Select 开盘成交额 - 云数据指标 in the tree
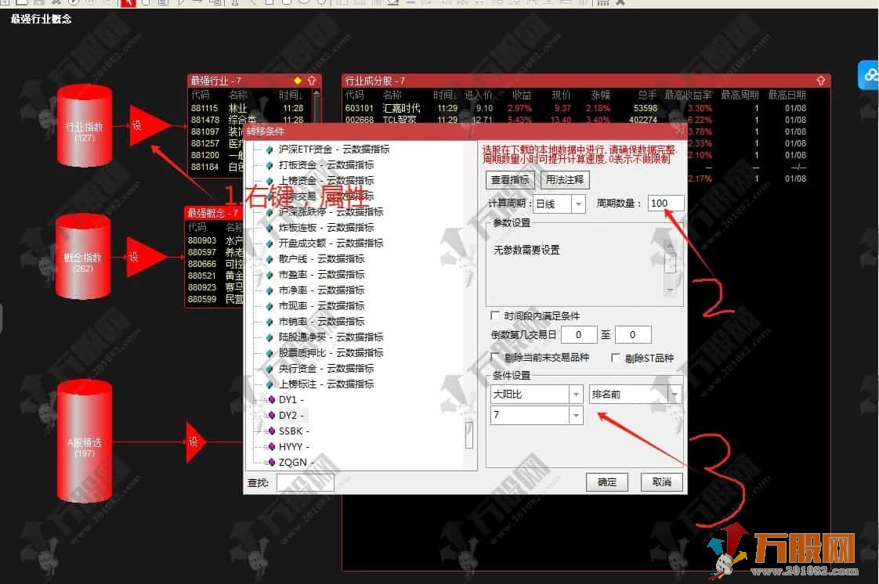879x584 pixels. click(x=331, y=243)
